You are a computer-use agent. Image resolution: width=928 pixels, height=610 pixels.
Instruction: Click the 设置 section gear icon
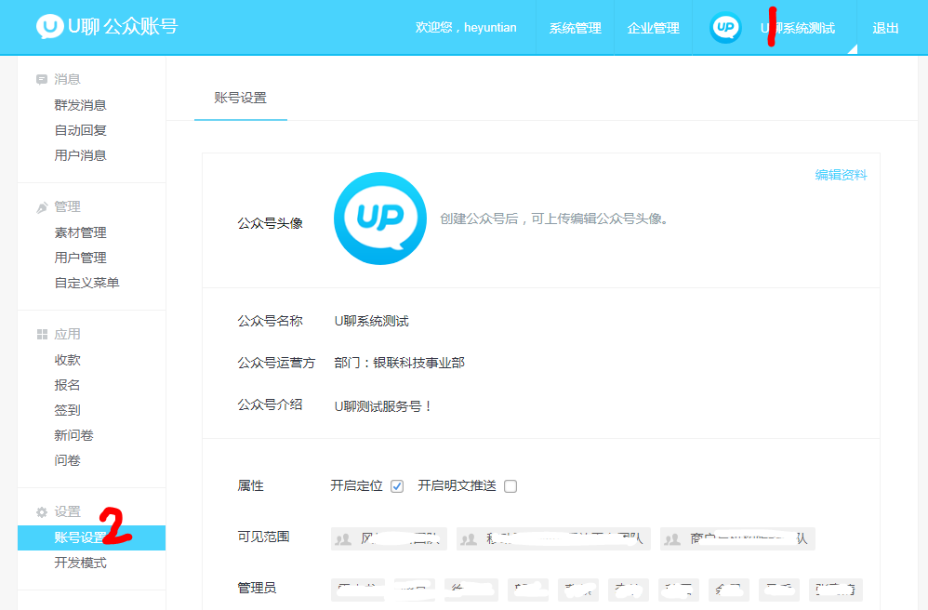pyautogui.click(x=42, y=511)
